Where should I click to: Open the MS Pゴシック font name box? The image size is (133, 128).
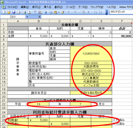[x=121, y=12]
